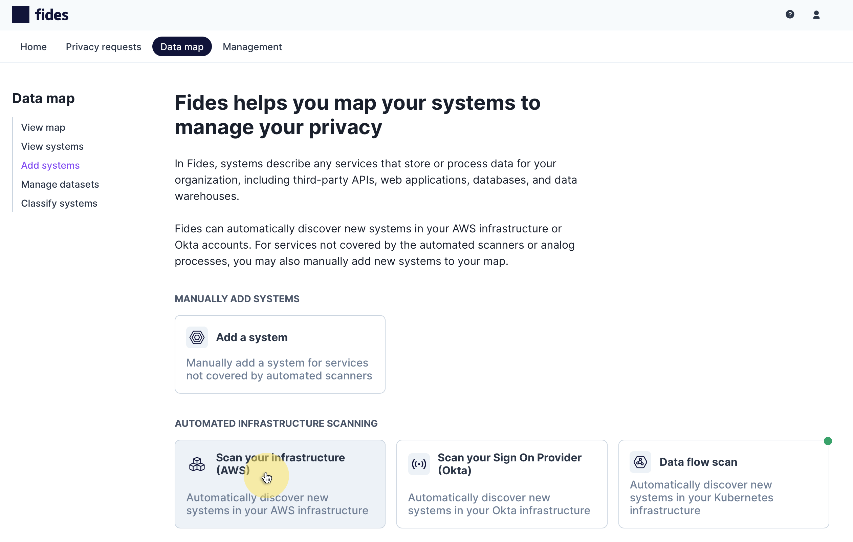Choose the Add a system card
Image resolution: width=853 pixels, height=542 pixels.
pos(280,354)
